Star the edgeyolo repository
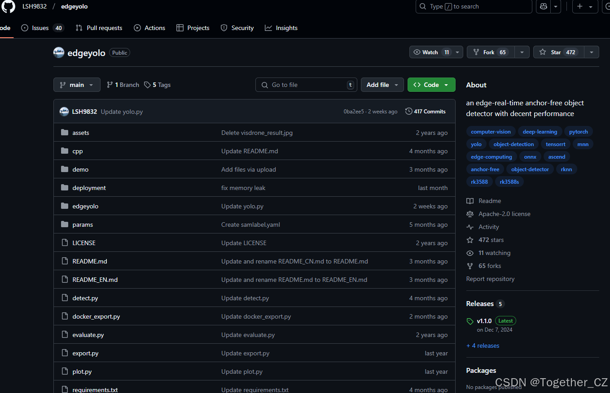The height and width of the screenshot is (393, 610). point(558,52)
